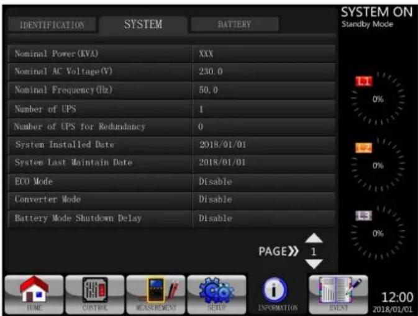This screenshot has width=418, height=316.
Task: Click the System Last Maintain Date value
Action: (x=222, y=162)
